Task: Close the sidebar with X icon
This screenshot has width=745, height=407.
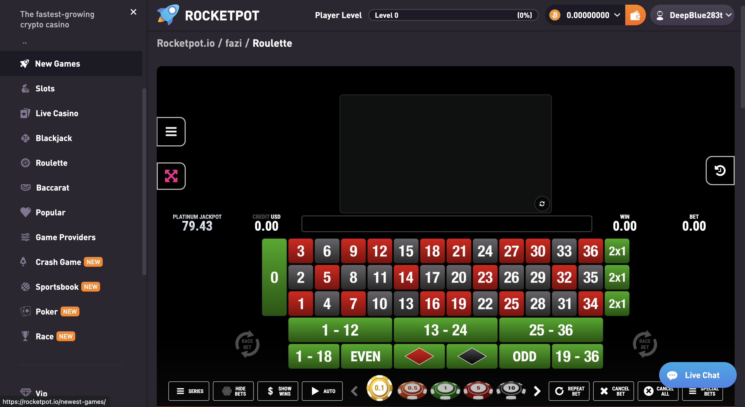Action: pos(133,12)
